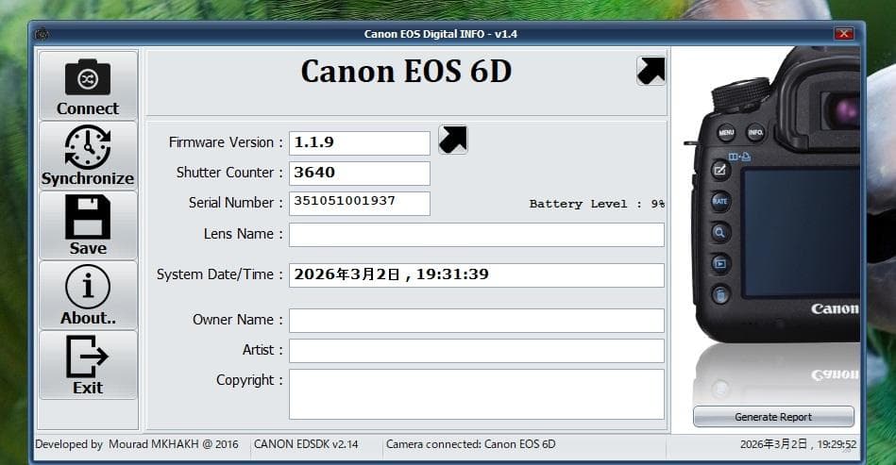The height and width of the screenshot is (465, 896).
Task: Click the Connect camera button
Action: 88,86
